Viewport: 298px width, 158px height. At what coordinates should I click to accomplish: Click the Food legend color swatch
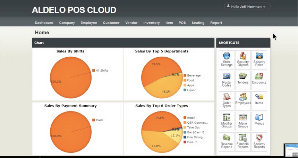[x=185, y=81]
